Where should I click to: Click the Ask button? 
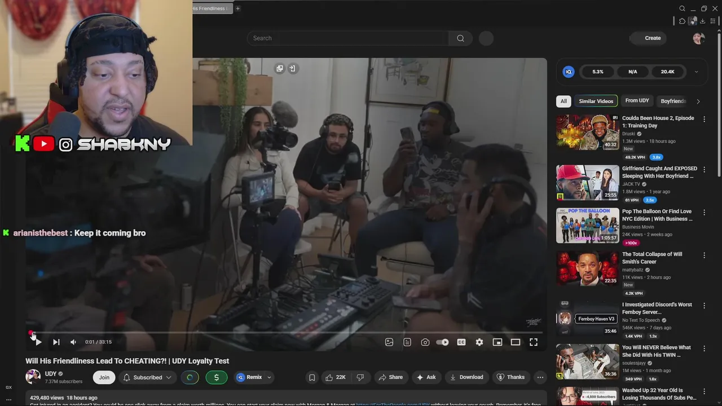426,377
